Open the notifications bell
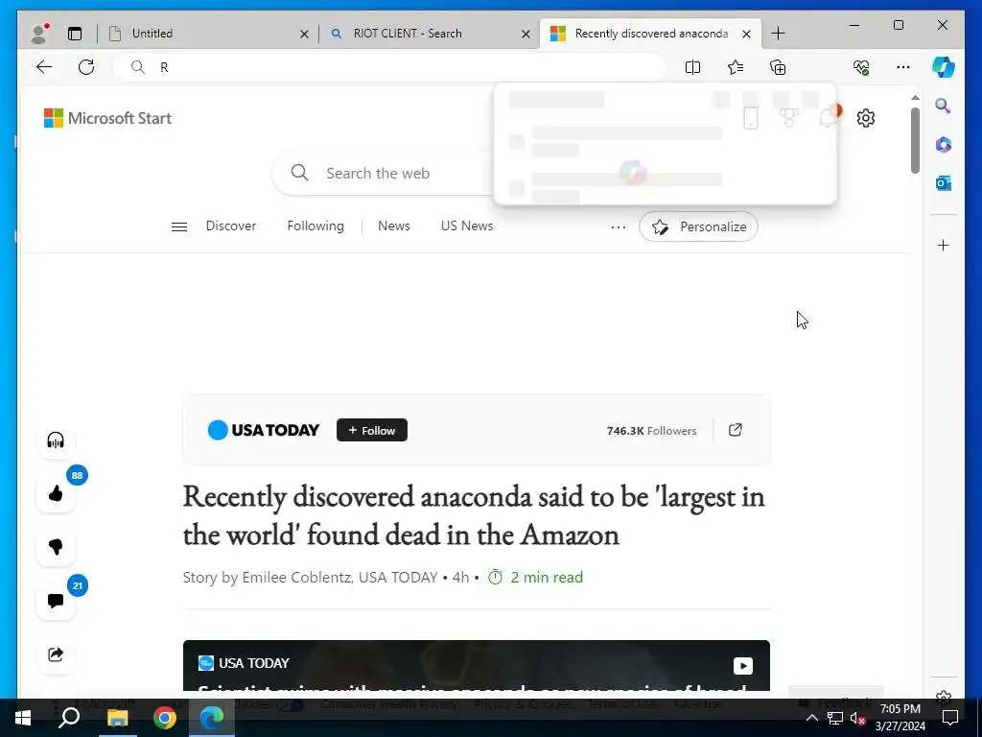The height and width of the screenshot is (737, 982). (x=830, y=116)
